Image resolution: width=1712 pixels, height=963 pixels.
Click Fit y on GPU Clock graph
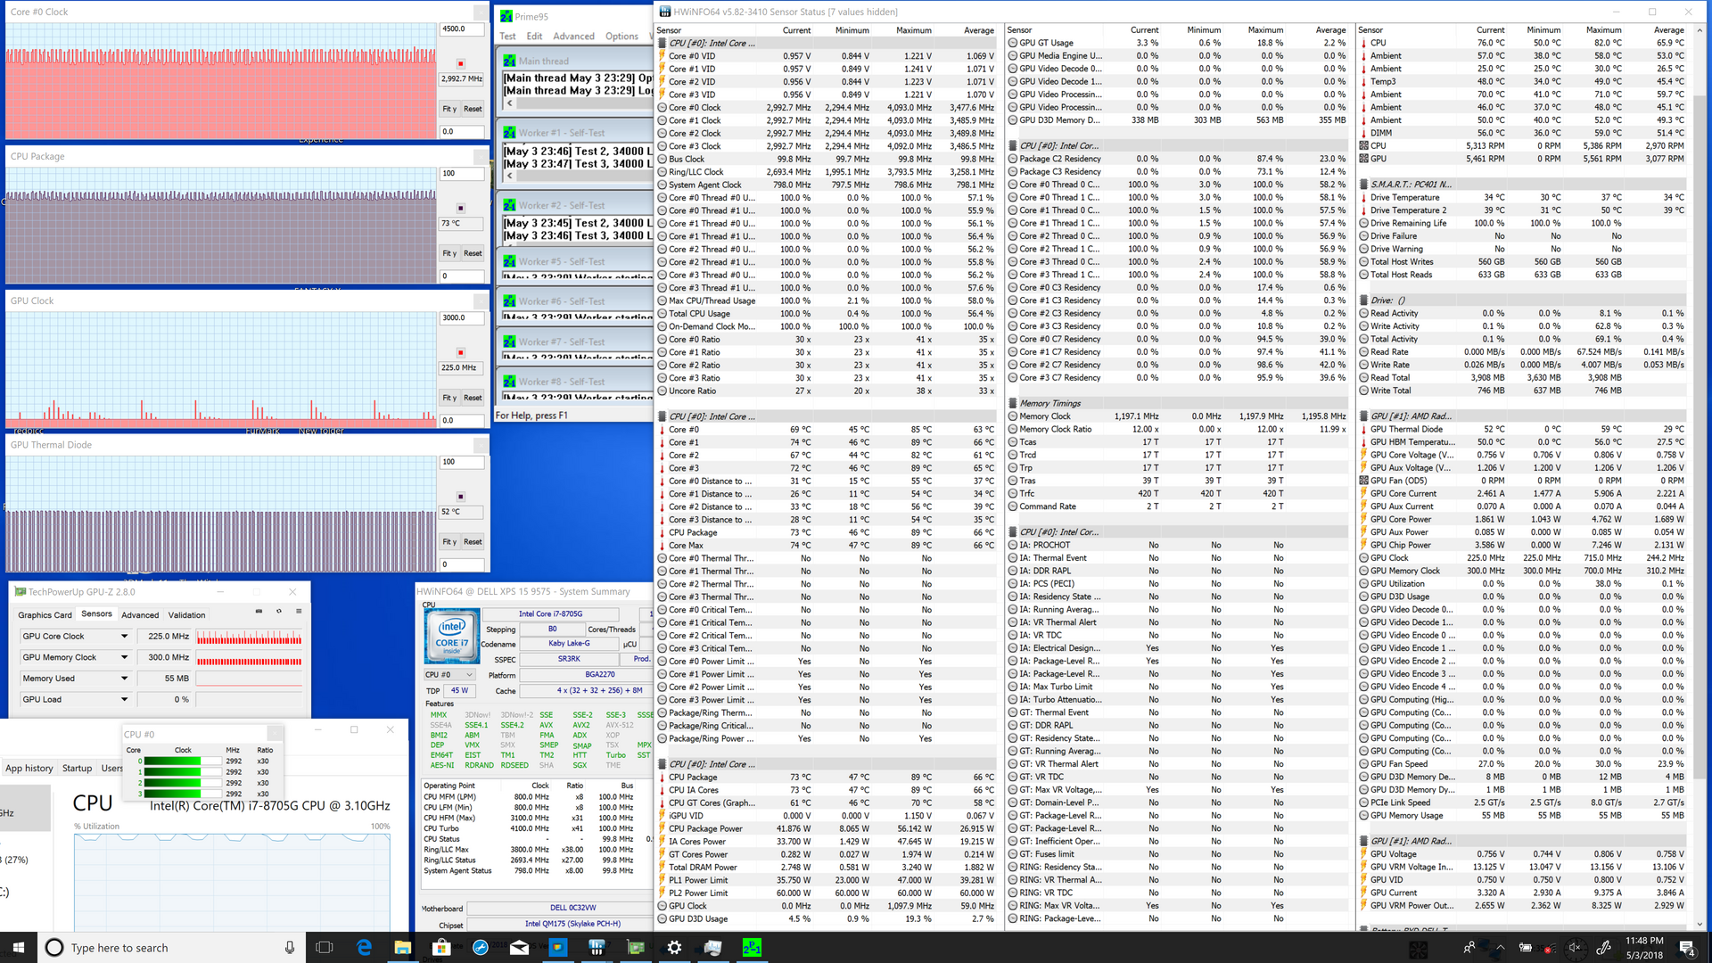coord(449,398)
